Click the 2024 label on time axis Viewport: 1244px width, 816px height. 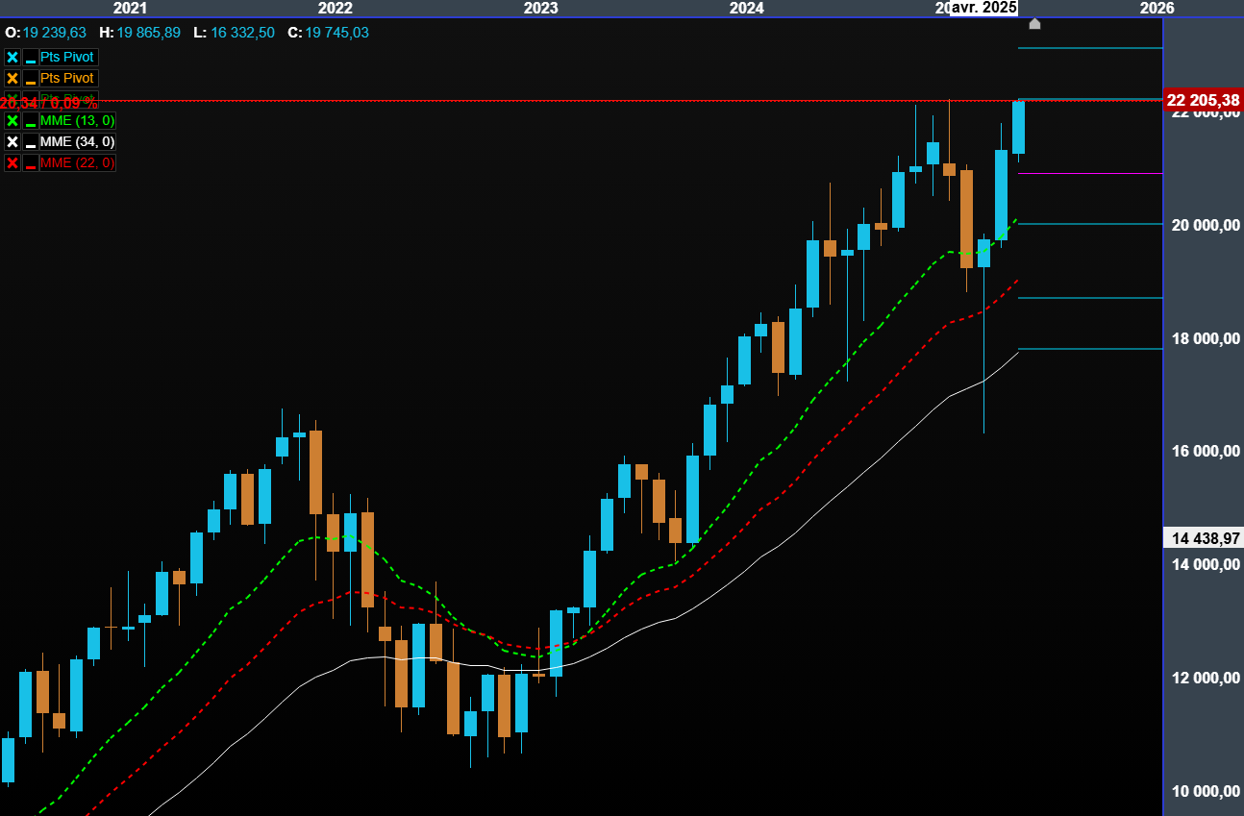pos(747,8)
